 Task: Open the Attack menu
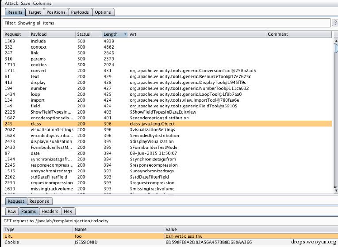(12, 3)
